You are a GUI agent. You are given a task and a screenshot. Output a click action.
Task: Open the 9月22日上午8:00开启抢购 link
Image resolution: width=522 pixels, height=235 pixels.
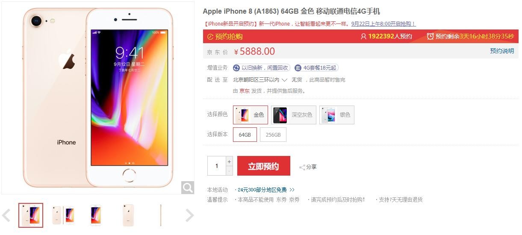coord(383,24)
